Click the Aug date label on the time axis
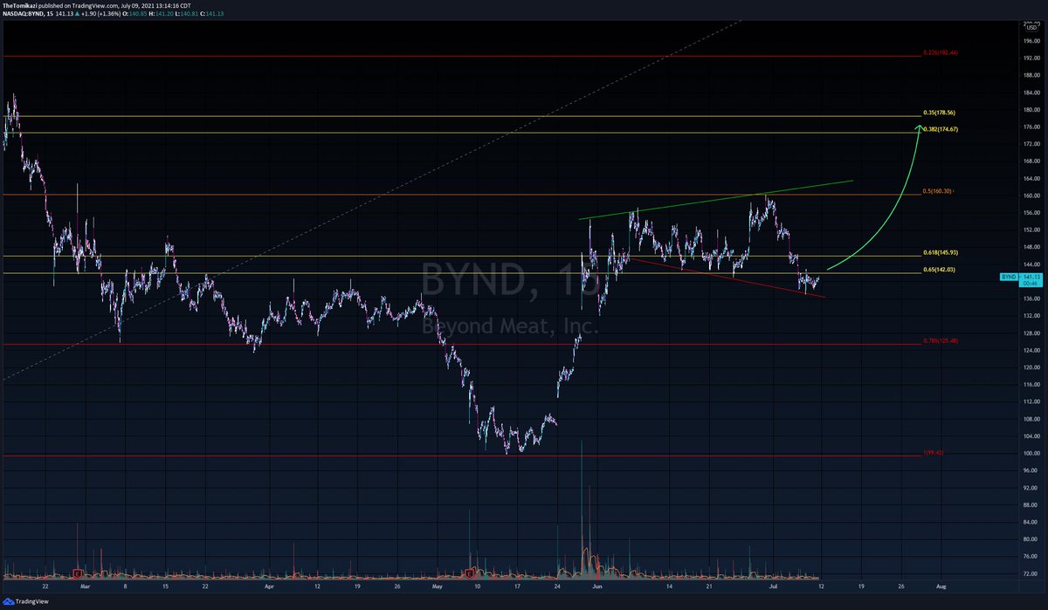1048x610 pixels. click(941, 587)
